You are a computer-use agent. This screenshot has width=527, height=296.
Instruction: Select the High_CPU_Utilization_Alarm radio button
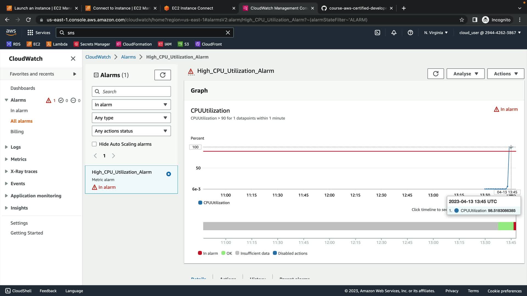coord(169,174)
